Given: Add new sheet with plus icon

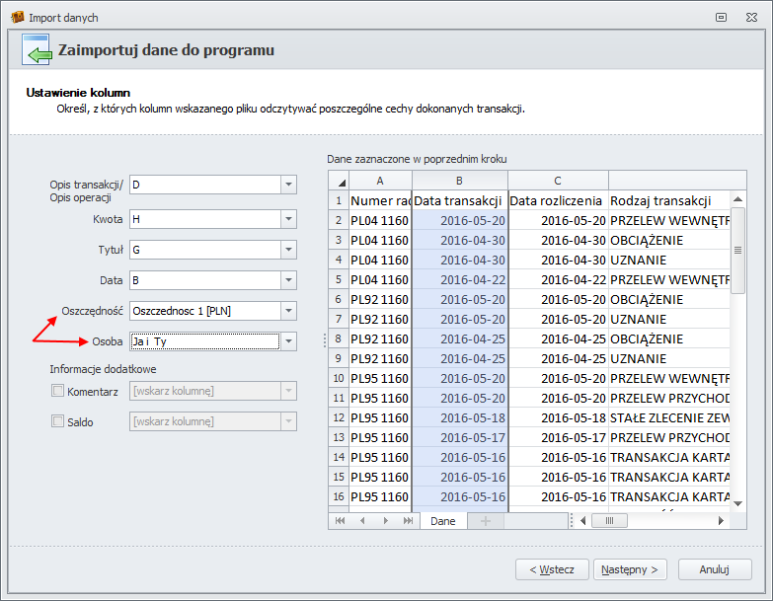Looking at the screenshot, I should [x=485, y=520].
